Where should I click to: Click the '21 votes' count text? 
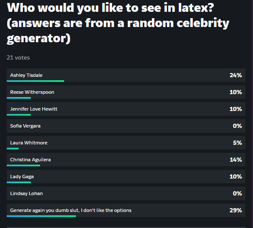pos(18,58)
